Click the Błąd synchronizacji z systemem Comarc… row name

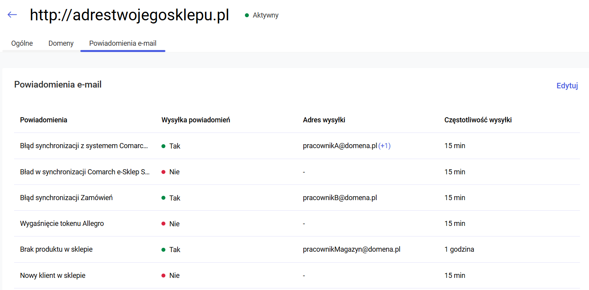point(84,146)
